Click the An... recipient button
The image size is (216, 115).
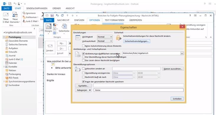(x=62, y=43)
